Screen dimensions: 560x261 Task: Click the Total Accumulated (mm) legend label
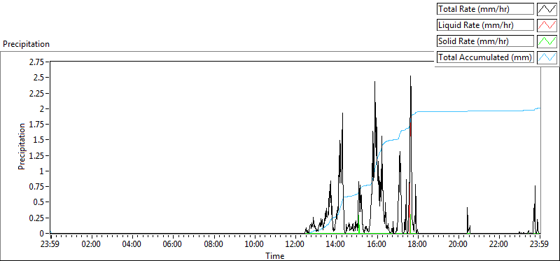click(x=485, y=57)
